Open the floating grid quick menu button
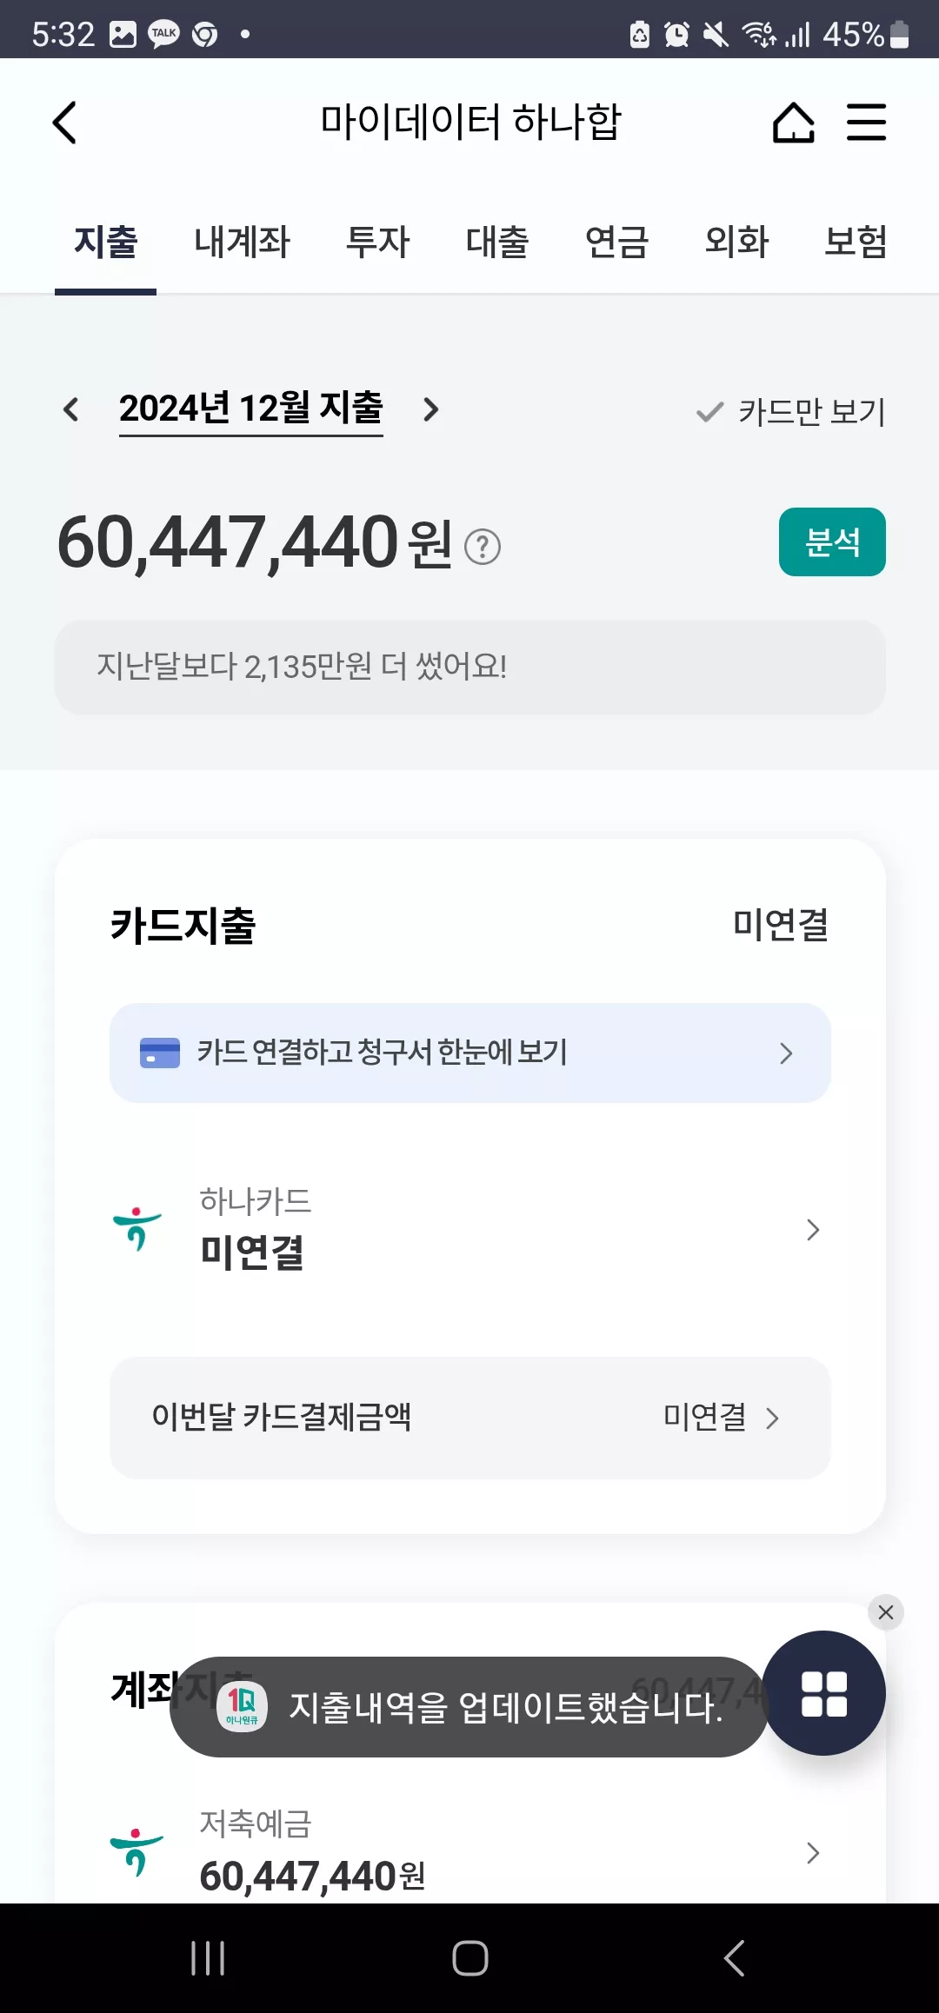Viewport: 939px width, 2013px height. coord(823,1693)
